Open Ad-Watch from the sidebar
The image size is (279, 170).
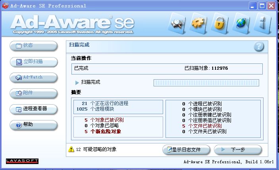(x=33, y=77)
